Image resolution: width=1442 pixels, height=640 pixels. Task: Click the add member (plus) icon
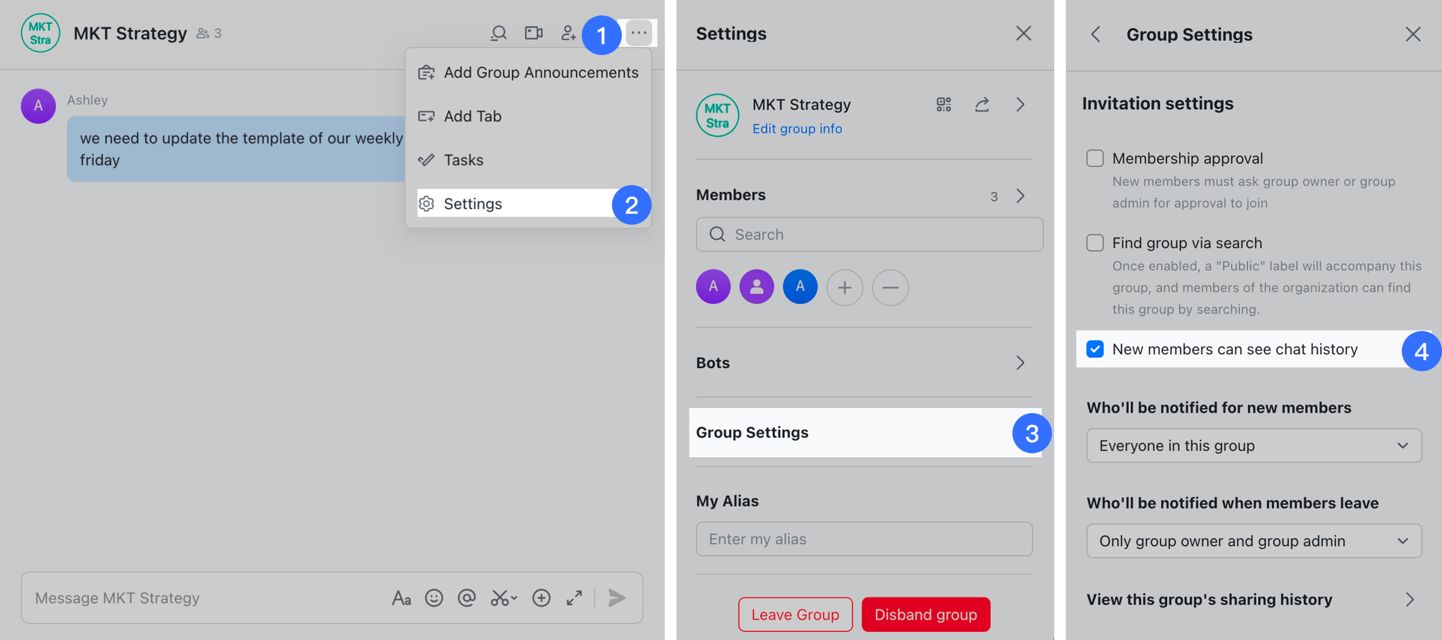point(842,286)
